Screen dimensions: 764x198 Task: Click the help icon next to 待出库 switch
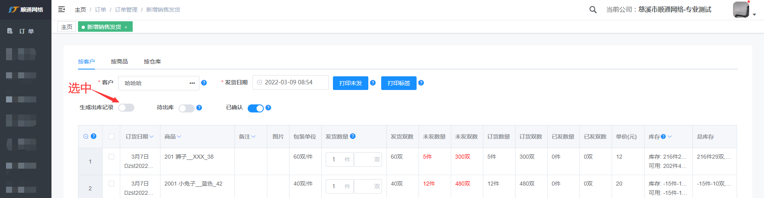[x=199, y=108]
